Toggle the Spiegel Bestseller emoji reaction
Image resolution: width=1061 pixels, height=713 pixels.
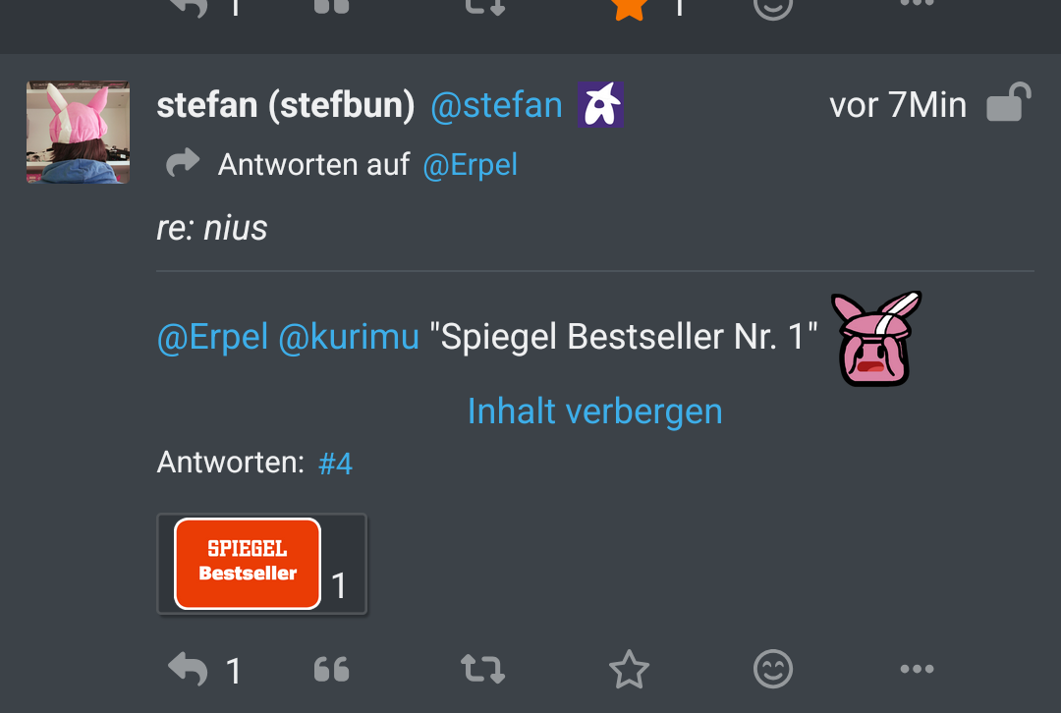tap(261, 565)
